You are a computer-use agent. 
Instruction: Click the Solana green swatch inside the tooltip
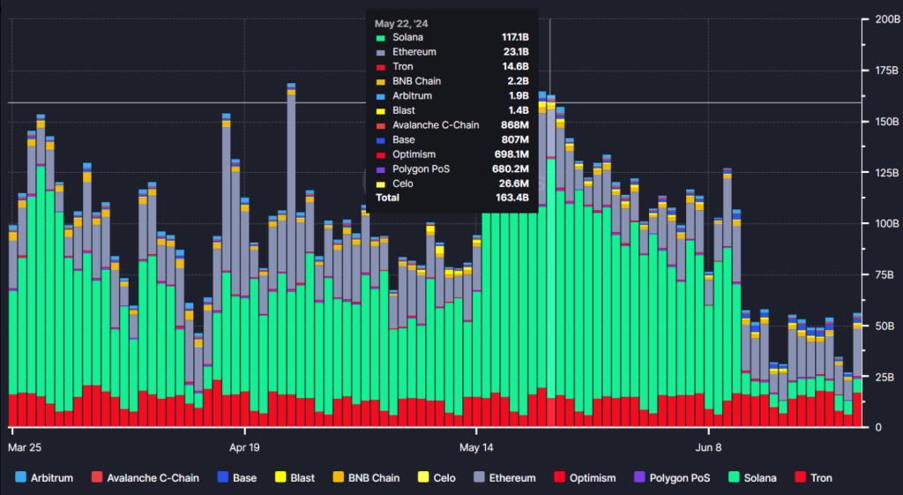(380, 38)
